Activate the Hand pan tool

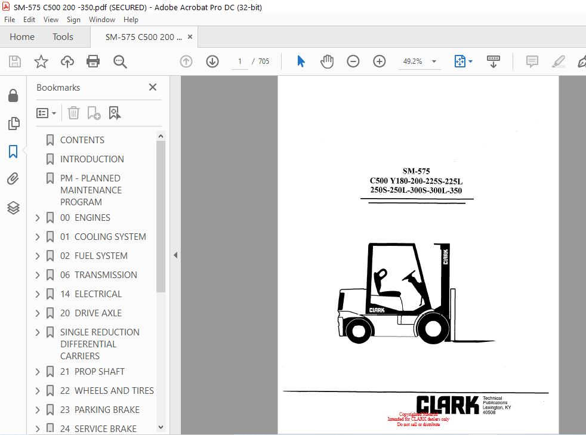[327, 61]
